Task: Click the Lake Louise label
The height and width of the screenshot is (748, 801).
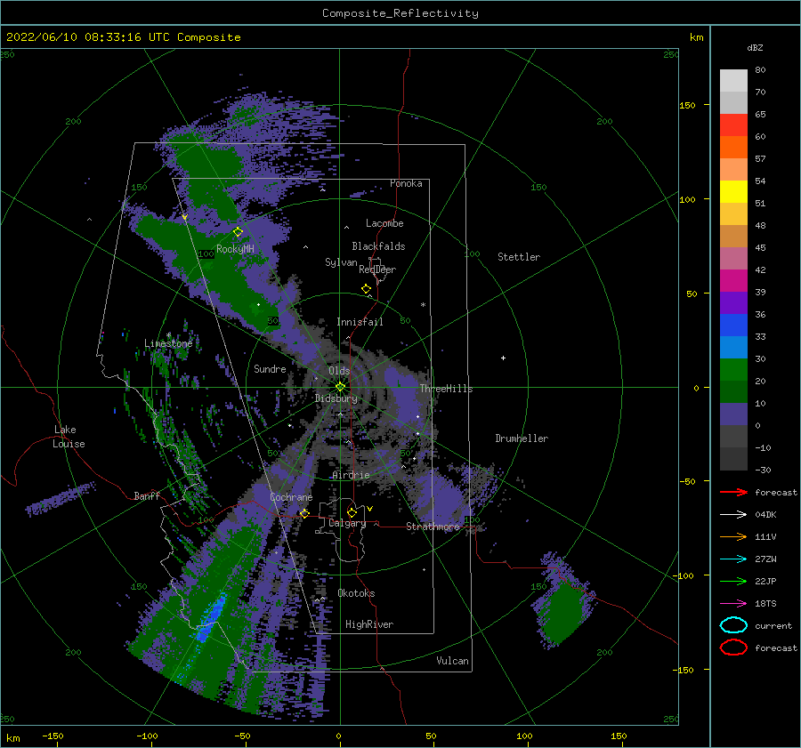Action: point(69,437)
